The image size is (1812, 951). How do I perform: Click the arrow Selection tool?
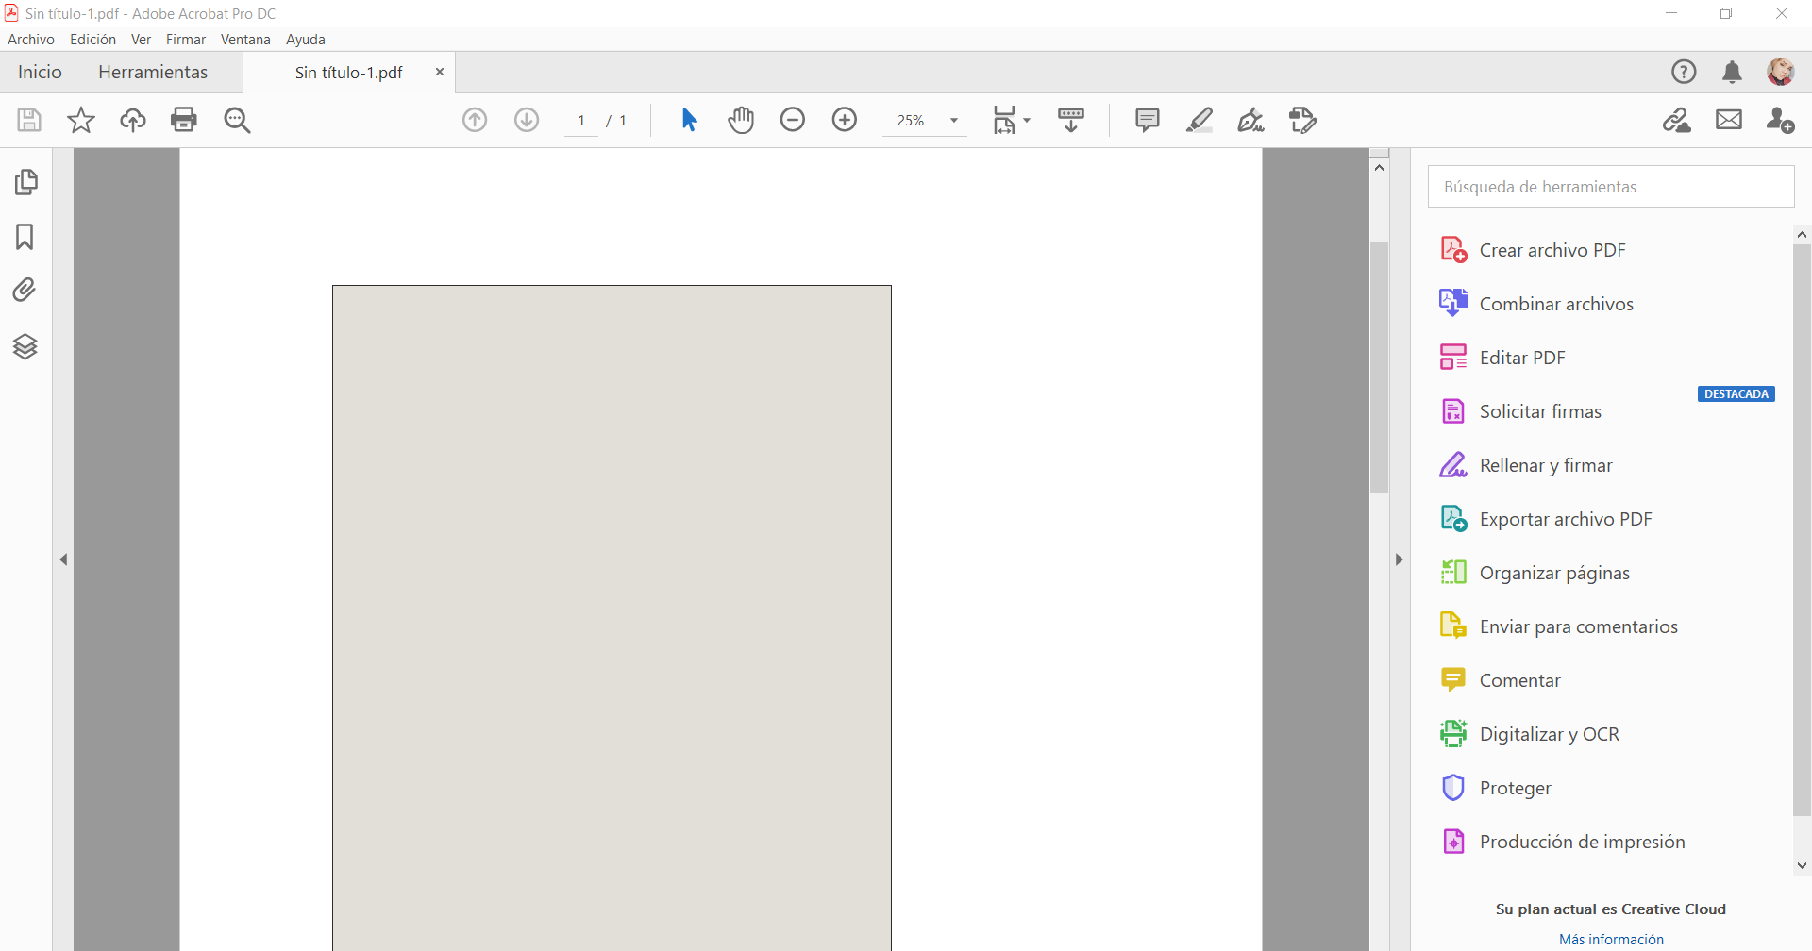click(x=689, y=120)
